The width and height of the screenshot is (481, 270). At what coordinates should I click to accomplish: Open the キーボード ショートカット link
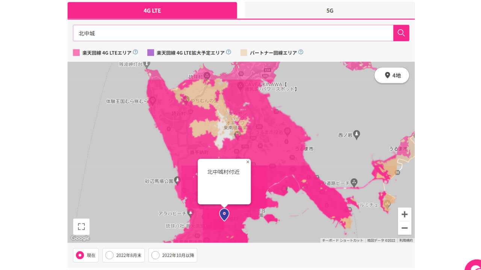point(342,240)
